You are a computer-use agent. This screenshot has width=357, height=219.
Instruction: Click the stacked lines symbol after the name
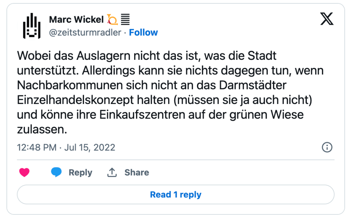[125, 19]
